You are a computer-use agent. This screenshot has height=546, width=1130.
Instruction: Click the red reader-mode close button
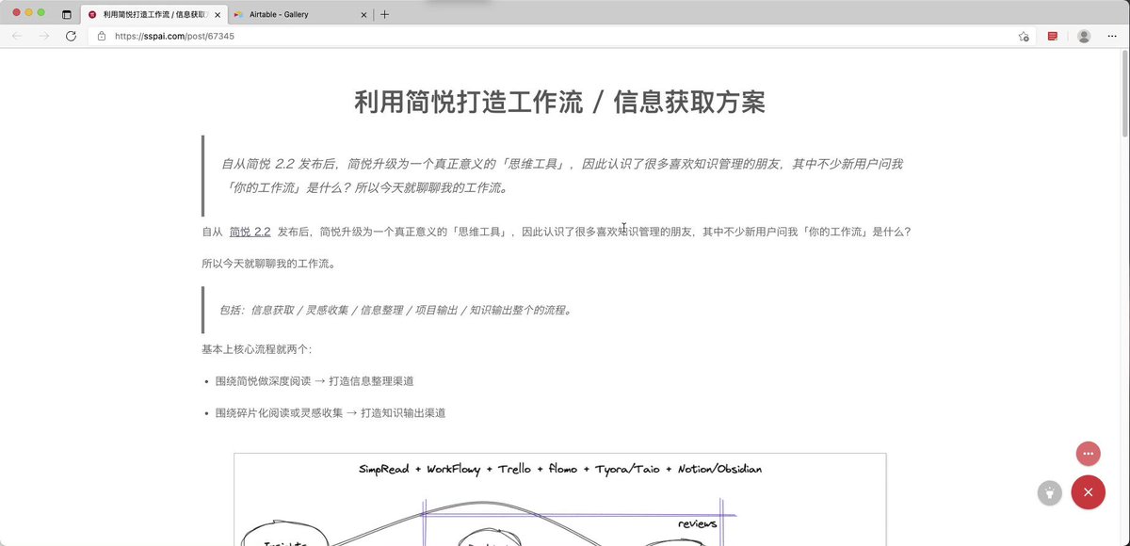pyautogui.click(x=1088, y=491)
